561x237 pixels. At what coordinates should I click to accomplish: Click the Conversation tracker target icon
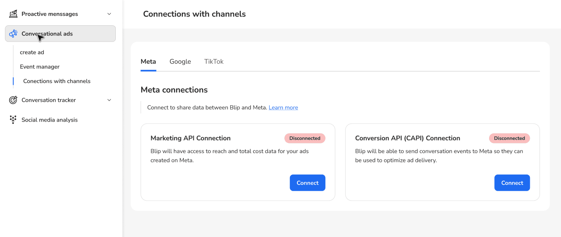click(13, 100)
